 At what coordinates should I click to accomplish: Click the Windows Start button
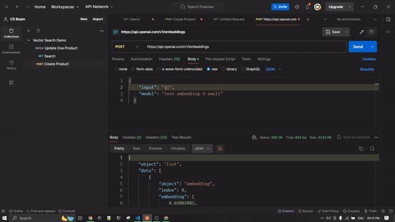[x=4, y=218]
